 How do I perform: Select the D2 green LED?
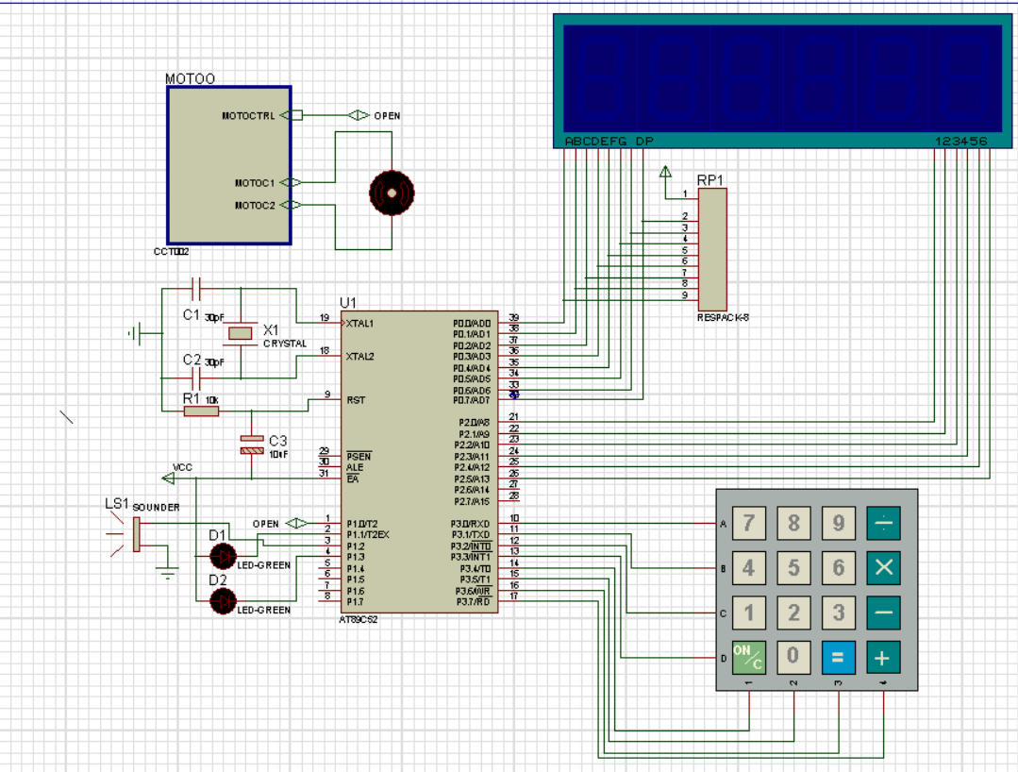click(x=223, y=600)
